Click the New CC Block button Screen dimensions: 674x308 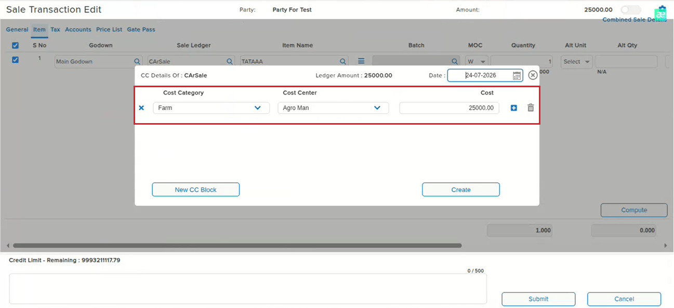pyautogui.click(x=195, y=190)
